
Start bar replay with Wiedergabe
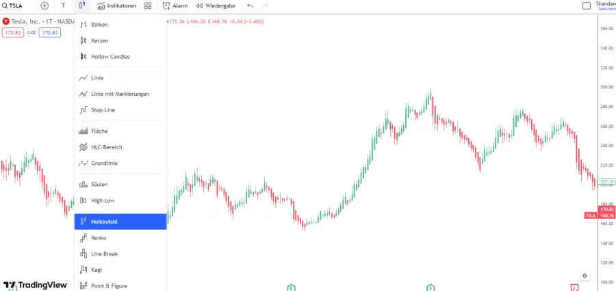point(216,6)
